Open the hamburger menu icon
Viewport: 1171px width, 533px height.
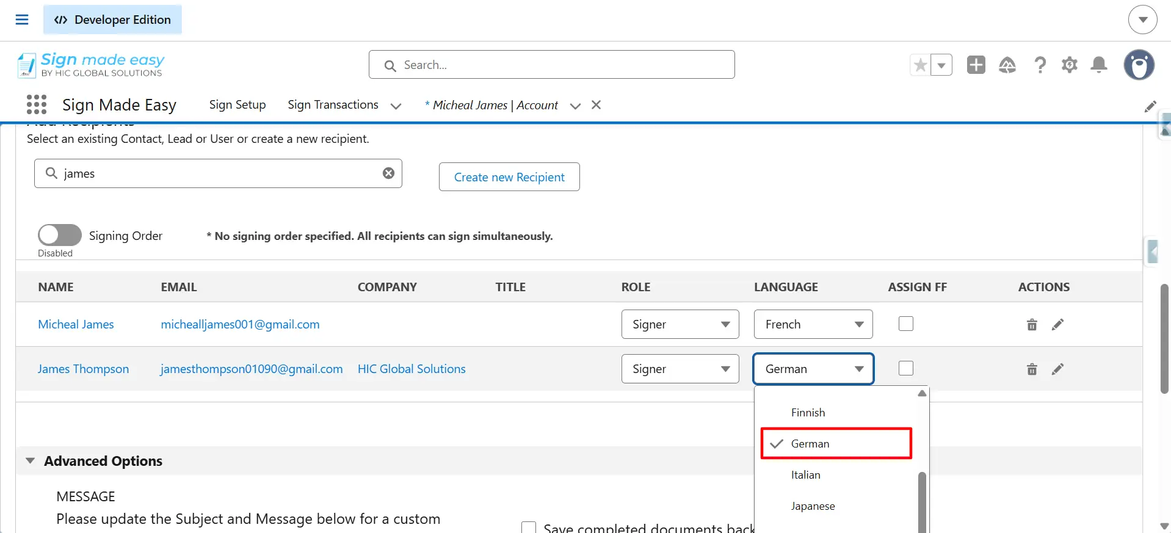tap(22, 20)
